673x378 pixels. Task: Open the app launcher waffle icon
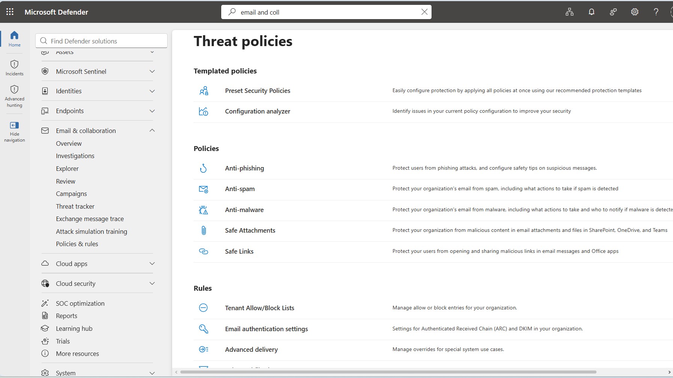coord(10,12)
